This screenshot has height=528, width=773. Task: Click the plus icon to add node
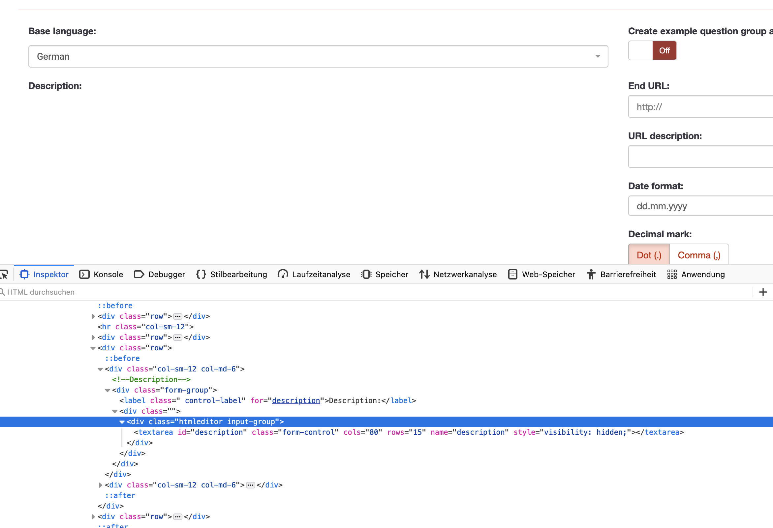(763, 292)
